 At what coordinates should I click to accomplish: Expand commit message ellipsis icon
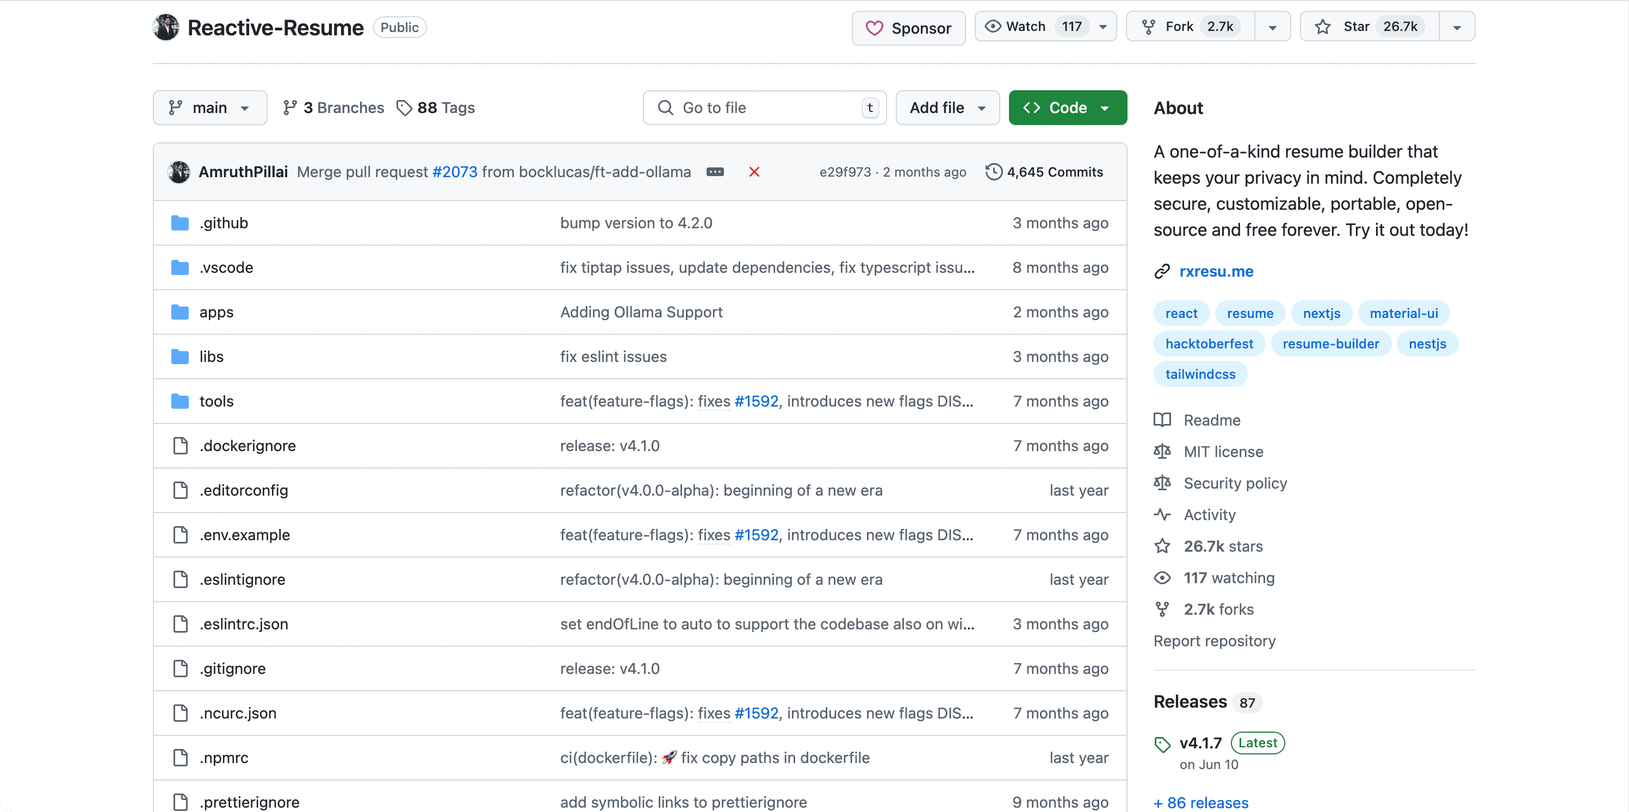click(715, 172)
